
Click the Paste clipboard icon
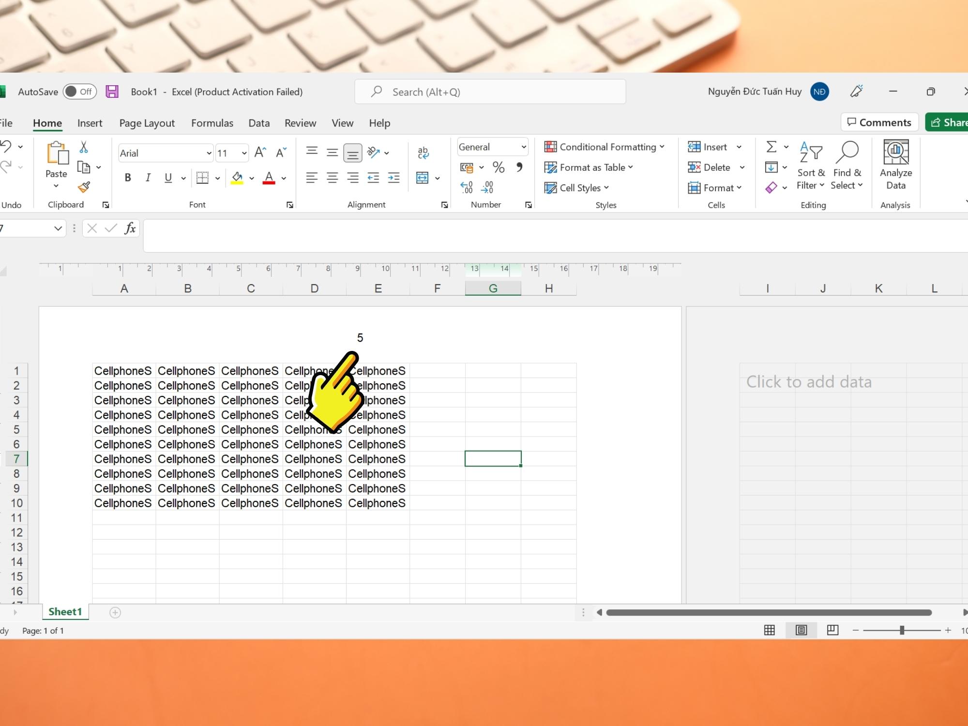click(x=57, y=153)
